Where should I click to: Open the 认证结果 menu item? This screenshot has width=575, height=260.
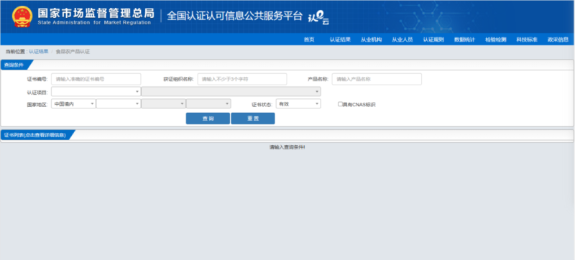340,40
